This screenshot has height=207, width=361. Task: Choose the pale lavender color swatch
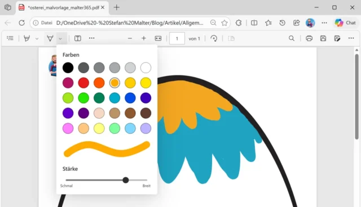pyautogui.click(x=146, y=128)
